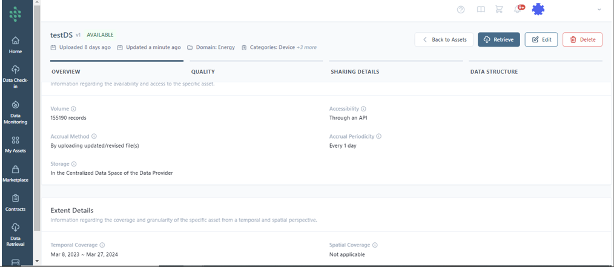Click the sidebar scrollbar down arrow
The width and height of the screenshot is (614, 267).
coord(37,262)
